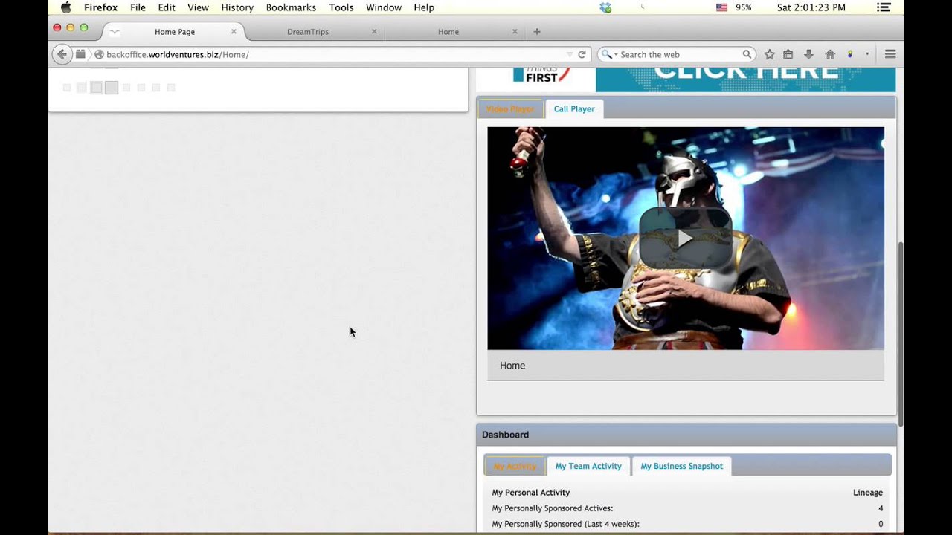
Task: Play the video with center play button
Action: [x=686, y=238]
